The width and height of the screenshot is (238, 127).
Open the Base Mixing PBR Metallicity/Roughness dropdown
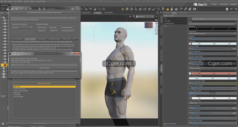point(213,34)
